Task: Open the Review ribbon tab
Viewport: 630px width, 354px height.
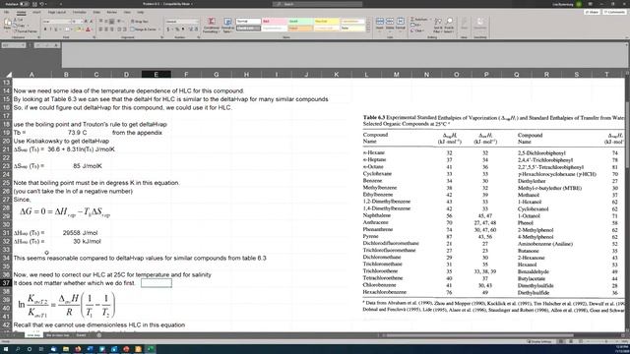Action: 112,13
